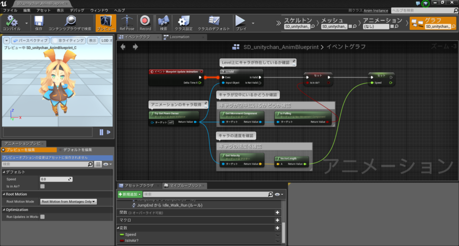The image size is (459, 246).
Task: Collapse the デフォルト section
Action: click(4, 172)
